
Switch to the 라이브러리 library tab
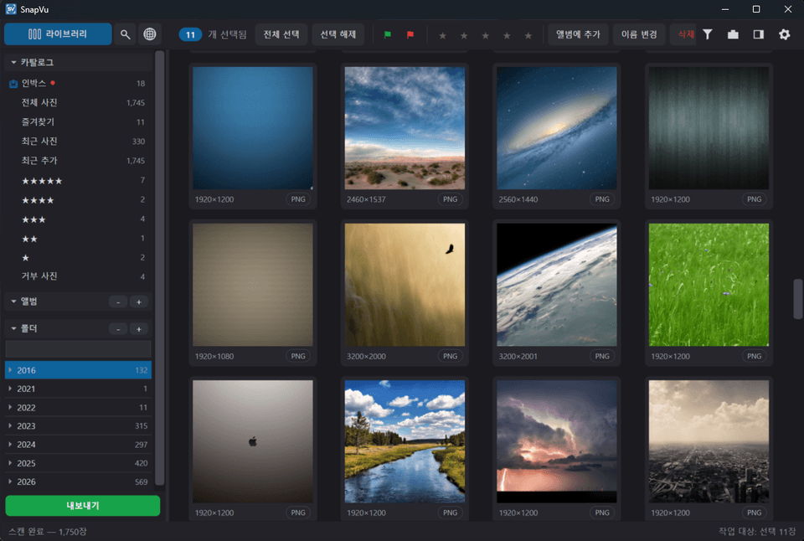[58, 33]
